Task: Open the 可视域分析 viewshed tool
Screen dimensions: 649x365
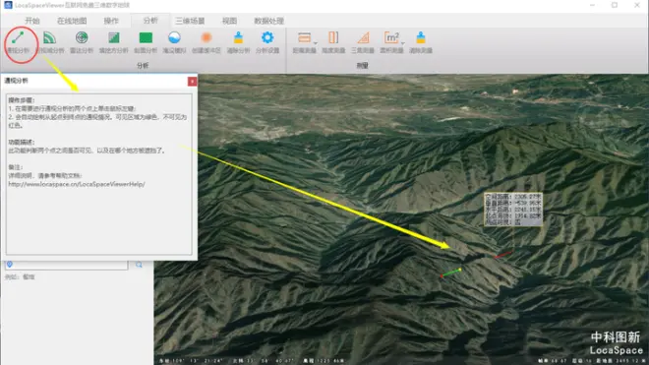Action: click(x=50, y=42)
